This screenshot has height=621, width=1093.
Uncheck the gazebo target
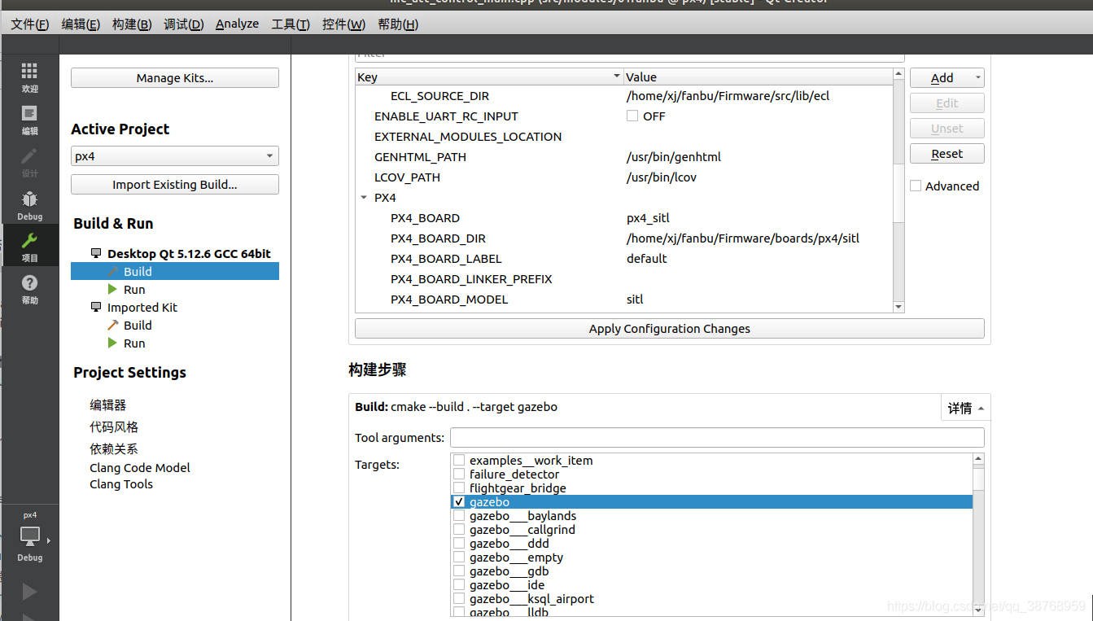pos(459,501)
